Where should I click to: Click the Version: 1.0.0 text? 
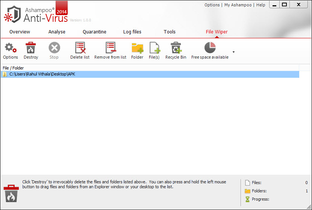pos(80,20)
